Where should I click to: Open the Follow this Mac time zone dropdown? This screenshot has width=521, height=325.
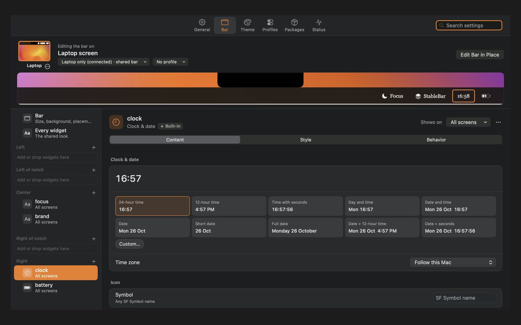[453, 262]
